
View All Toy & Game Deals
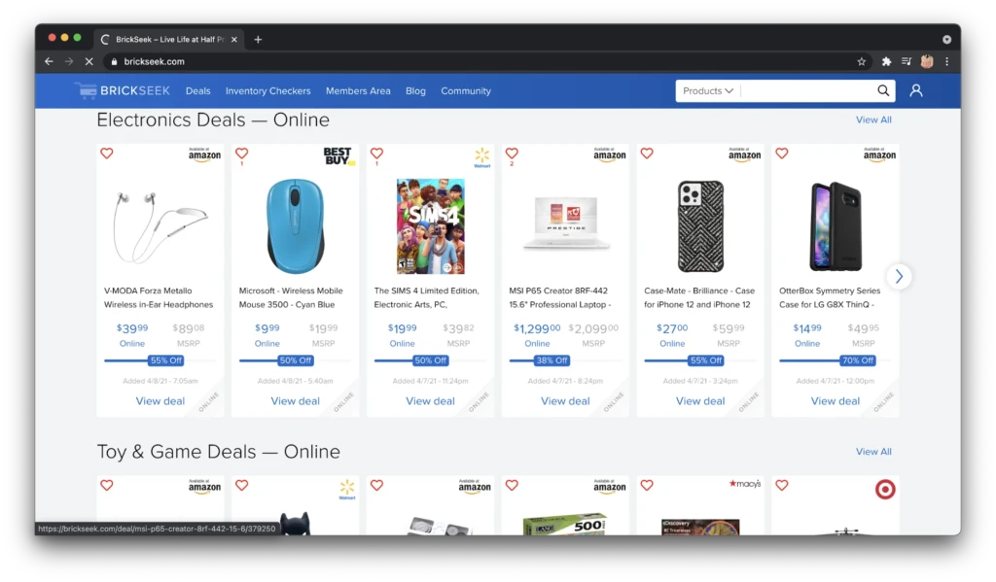pyautogui.click(x=873, y=451)
